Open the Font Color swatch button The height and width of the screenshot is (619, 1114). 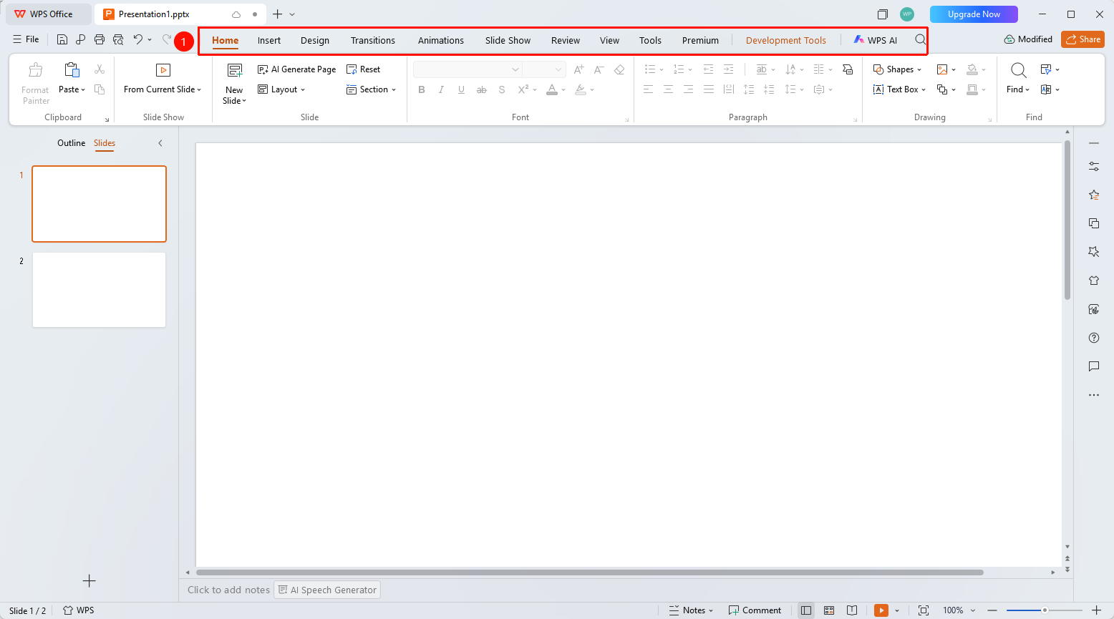click(552, 89)
